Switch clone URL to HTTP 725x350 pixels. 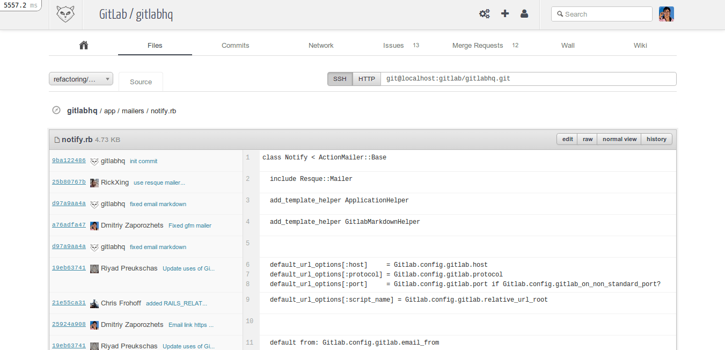[x=367, y=79]
